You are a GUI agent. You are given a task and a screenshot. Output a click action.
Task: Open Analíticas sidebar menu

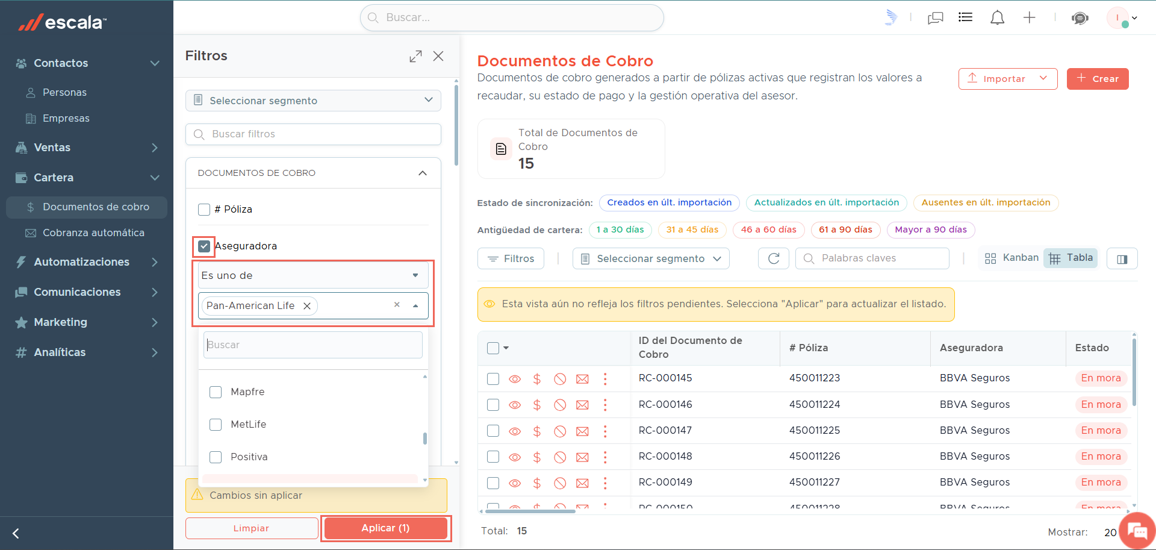87,352
